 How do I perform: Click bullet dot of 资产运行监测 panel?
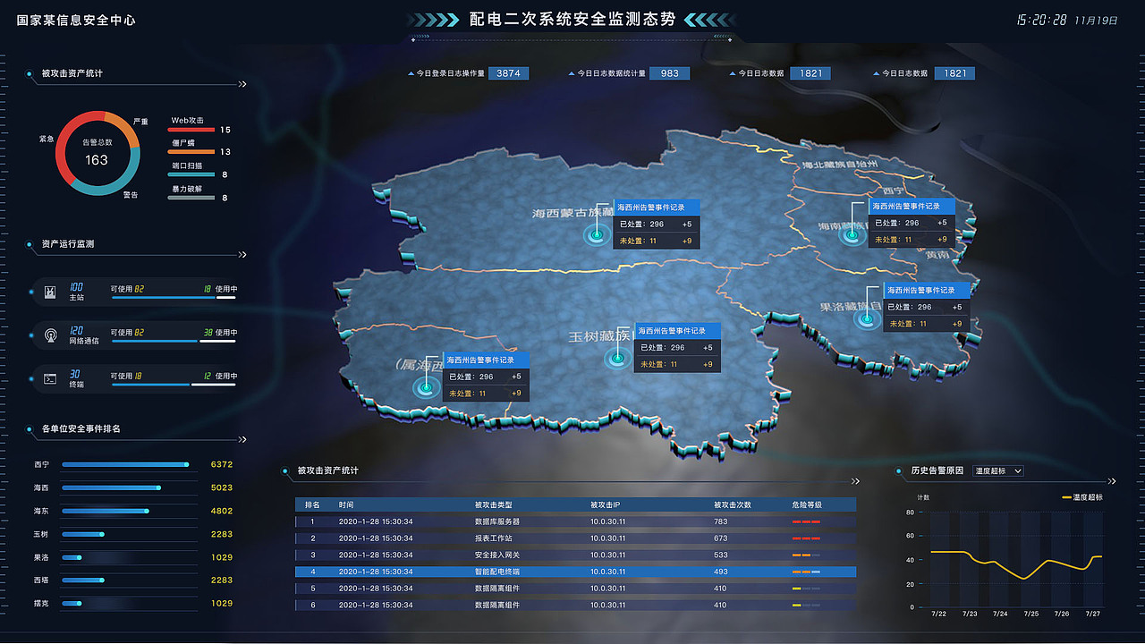point(30,243)
